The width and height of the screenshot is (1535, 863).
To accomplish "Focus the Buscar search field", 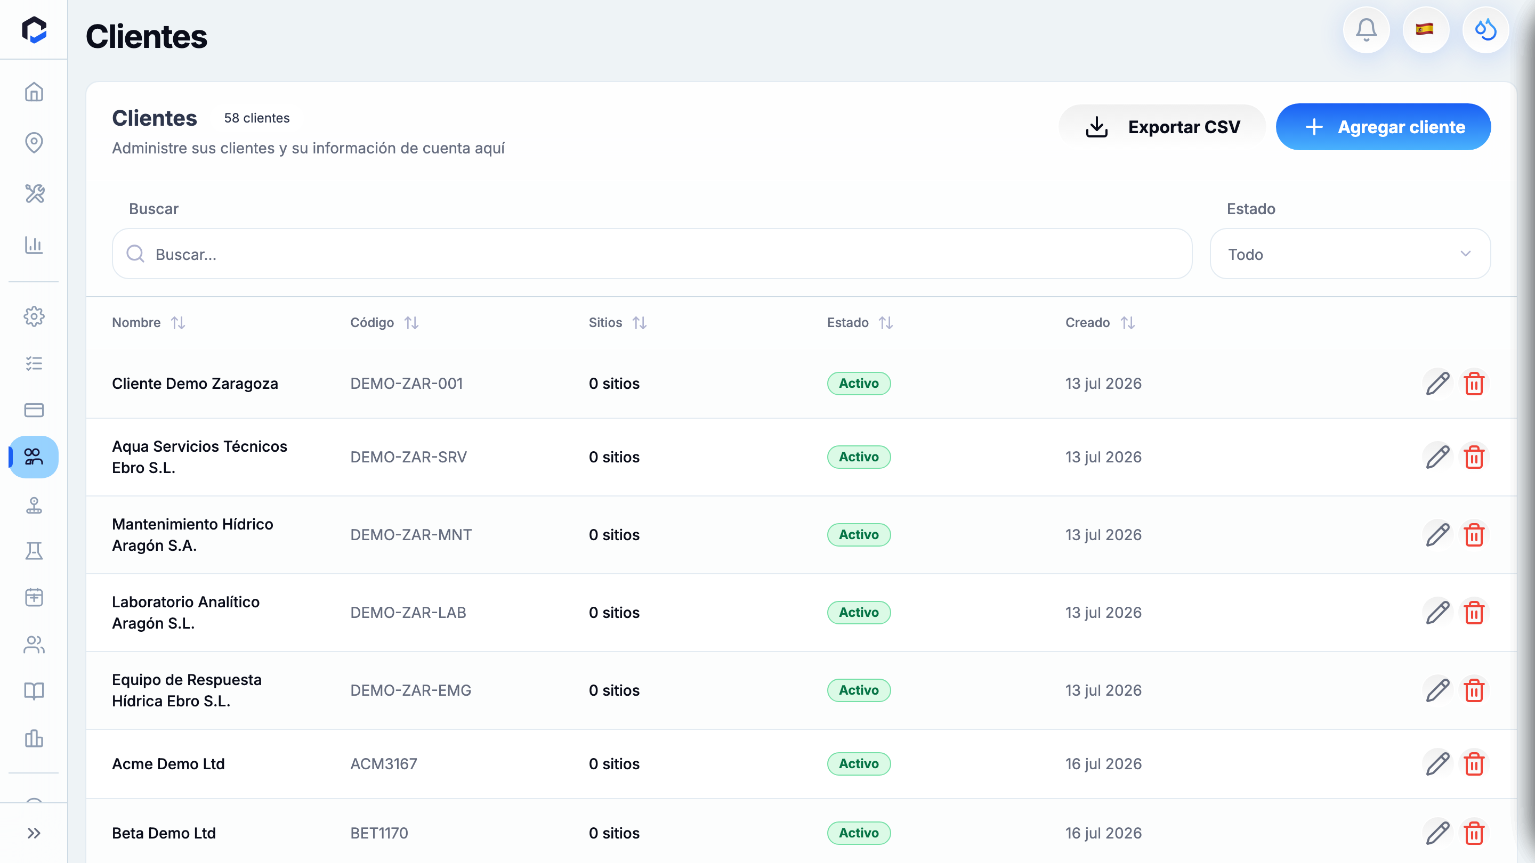I will click(x=652, y=254).
